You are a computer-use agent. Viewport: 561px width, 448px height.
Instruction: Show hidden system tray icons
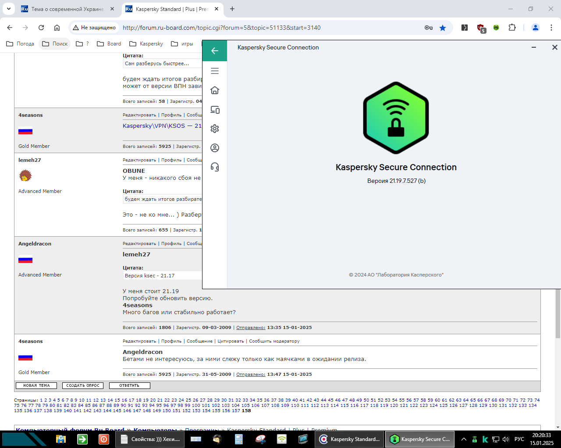[x=464, y=439]
